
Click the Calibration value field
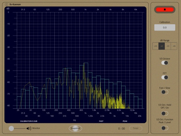coord(165,28)
